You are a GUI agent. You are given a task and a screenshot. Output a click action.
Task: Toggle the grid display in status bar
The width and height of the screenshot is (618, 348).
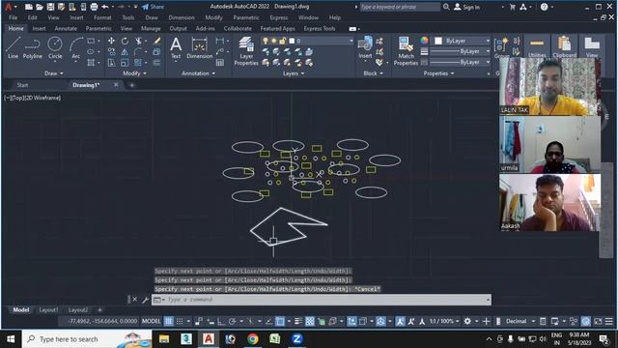click(x=168, y=321)
